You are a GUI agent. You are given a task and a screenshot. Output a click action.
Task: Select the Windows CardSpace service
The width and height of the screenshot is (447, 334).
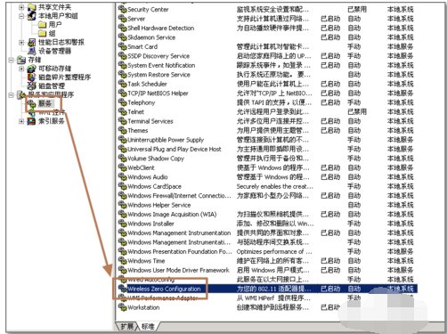point(154,186)
